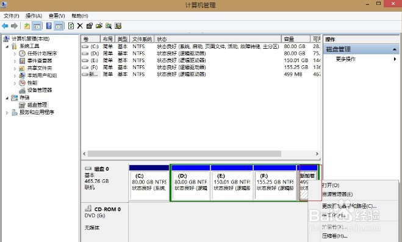Select the (F:) 155.25 GB partition block

(x=275, y=183)
